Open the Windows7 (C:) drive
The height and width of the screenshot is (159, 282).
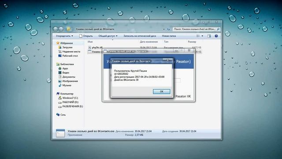[70, 98]
